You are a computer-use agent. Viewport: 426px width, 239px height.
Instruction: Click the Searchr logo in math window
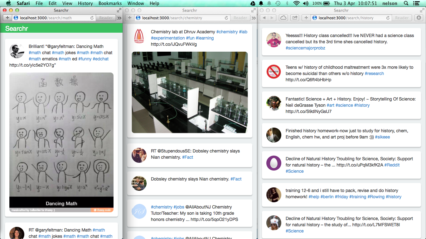point(17,29)
